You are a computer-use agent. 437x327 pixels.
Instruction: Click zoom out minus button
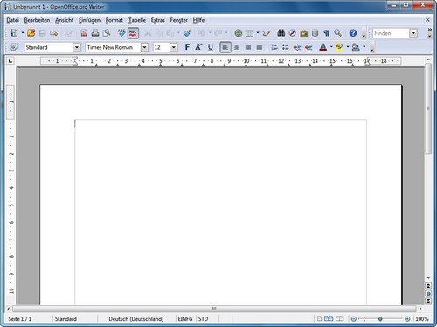[353, 319]
